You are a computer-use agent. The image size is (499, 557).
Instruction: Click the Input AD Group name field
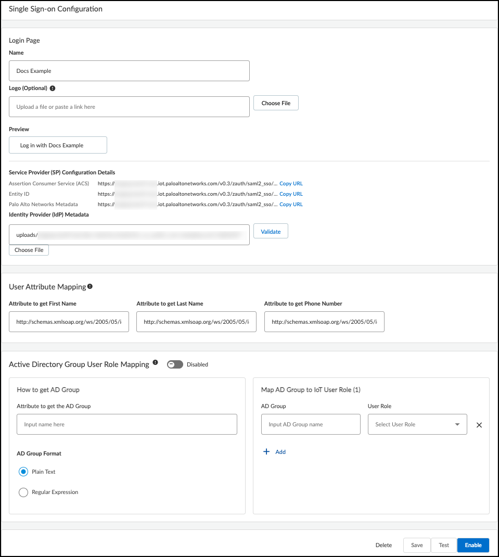[311, 424]
